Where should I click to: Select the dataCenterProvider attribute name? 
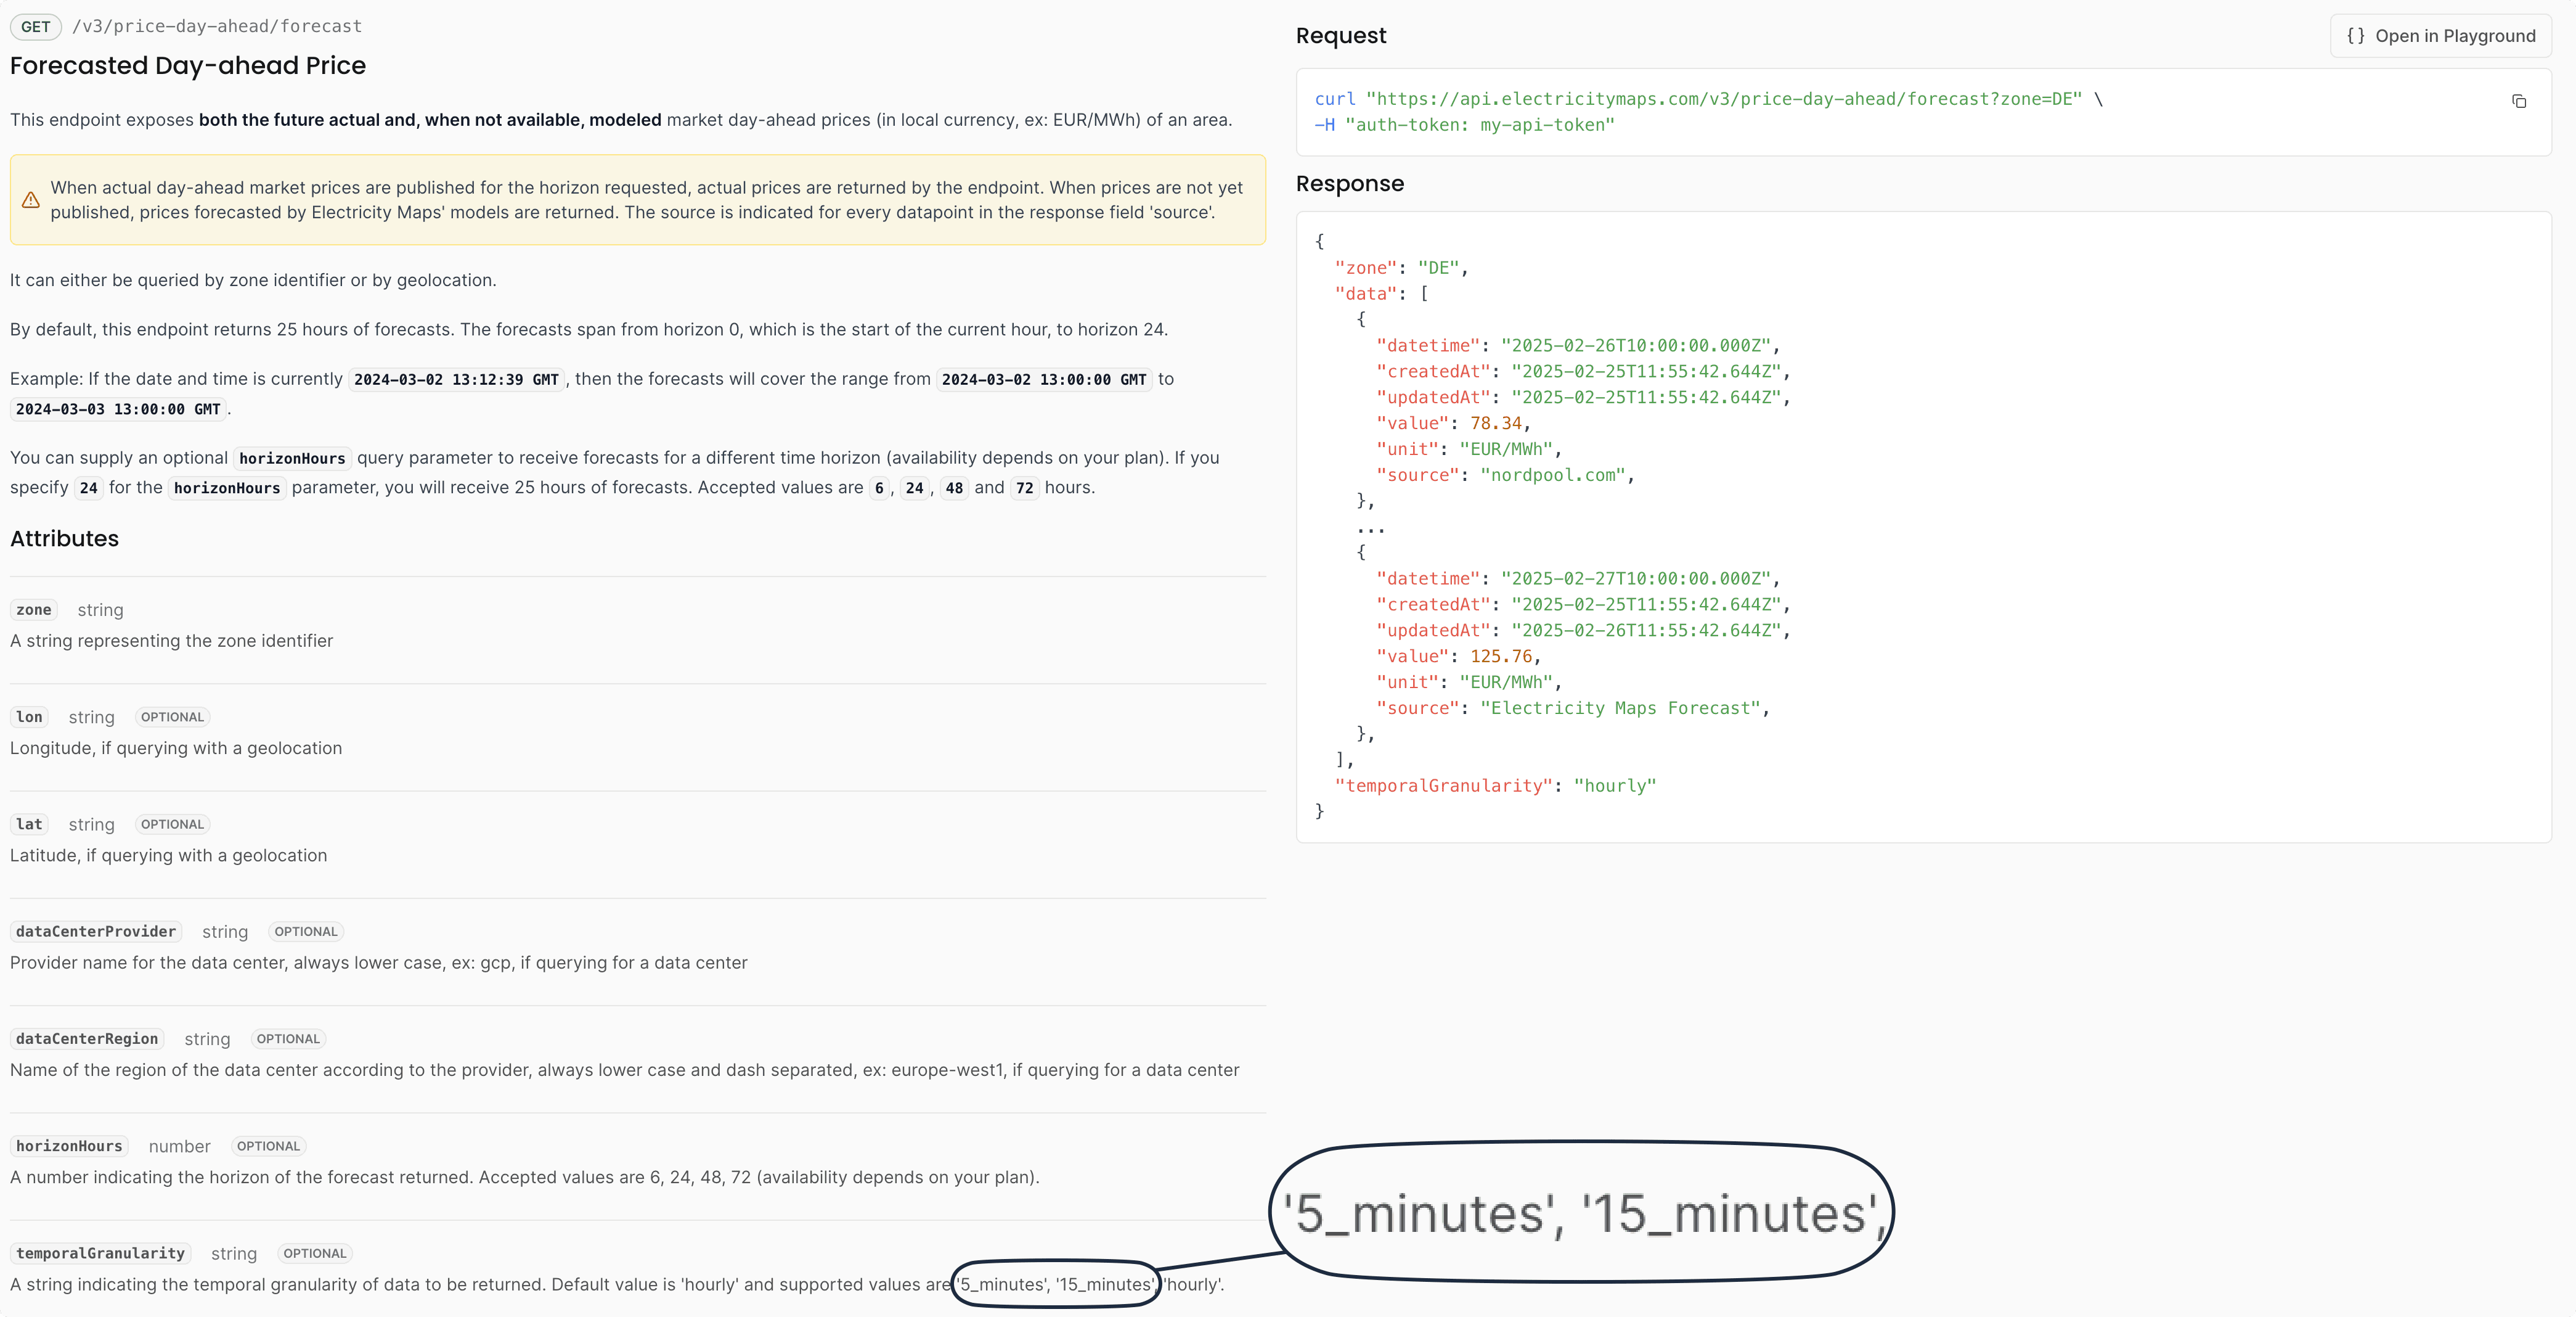(96, 932)
